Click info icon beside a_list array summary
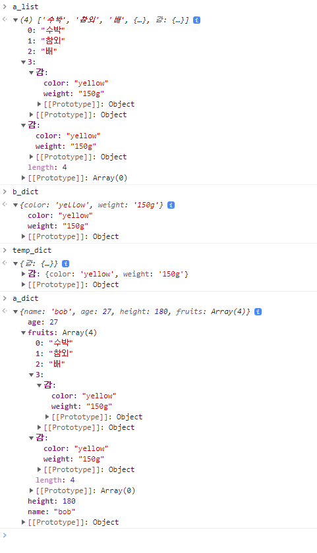Screen dimensions: 317x553 click(196, 20)
